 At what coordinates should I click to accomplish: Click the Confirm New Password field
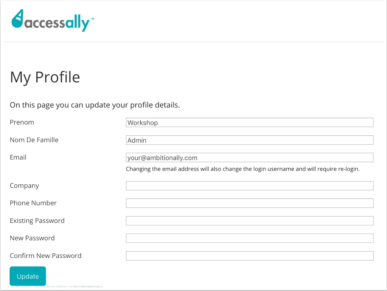point(249,256)
